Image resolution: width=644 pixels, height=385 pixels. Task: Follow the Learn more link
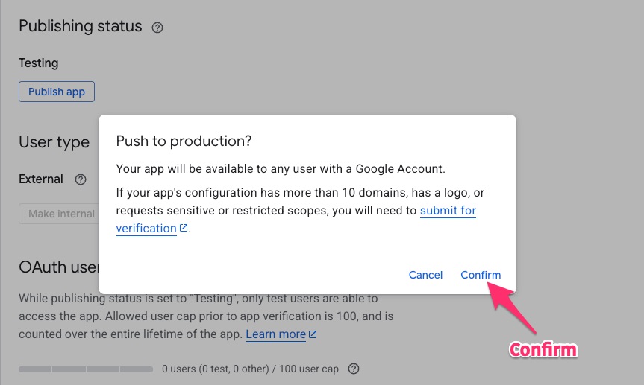275,334
